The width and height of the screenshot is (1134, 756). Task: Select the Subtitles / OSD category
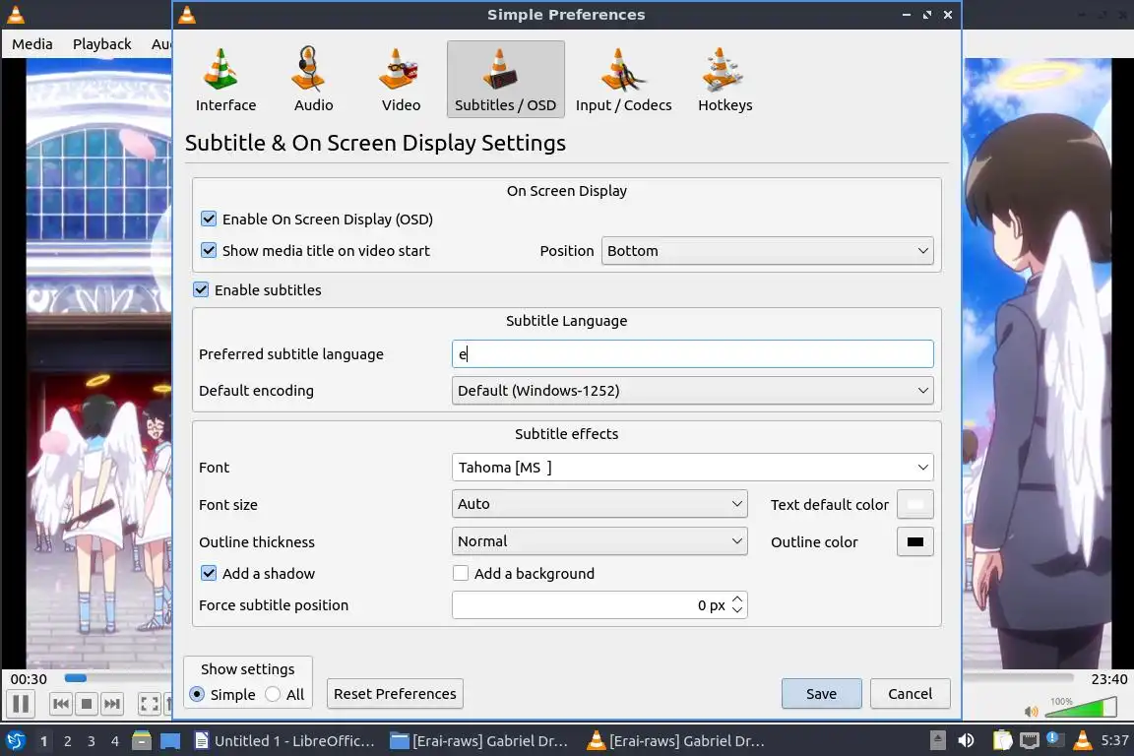point(506,80)
